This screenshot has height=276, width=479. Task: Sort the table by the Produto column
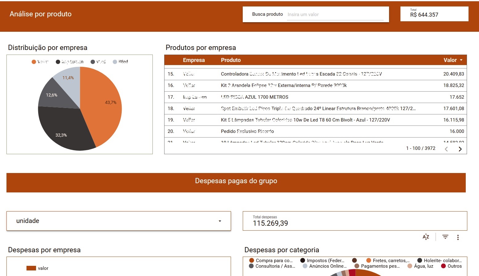click(231, 60)
